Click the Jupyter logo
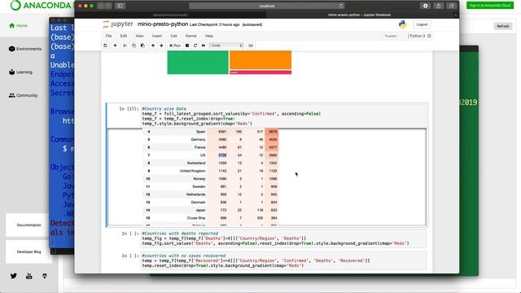 pos(118,24)
